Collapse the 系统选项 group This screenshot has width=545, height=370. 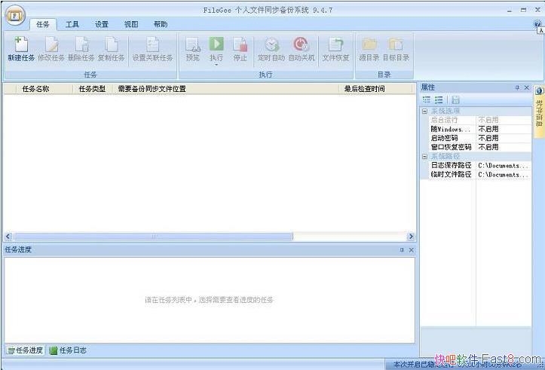tap(424, 112)
